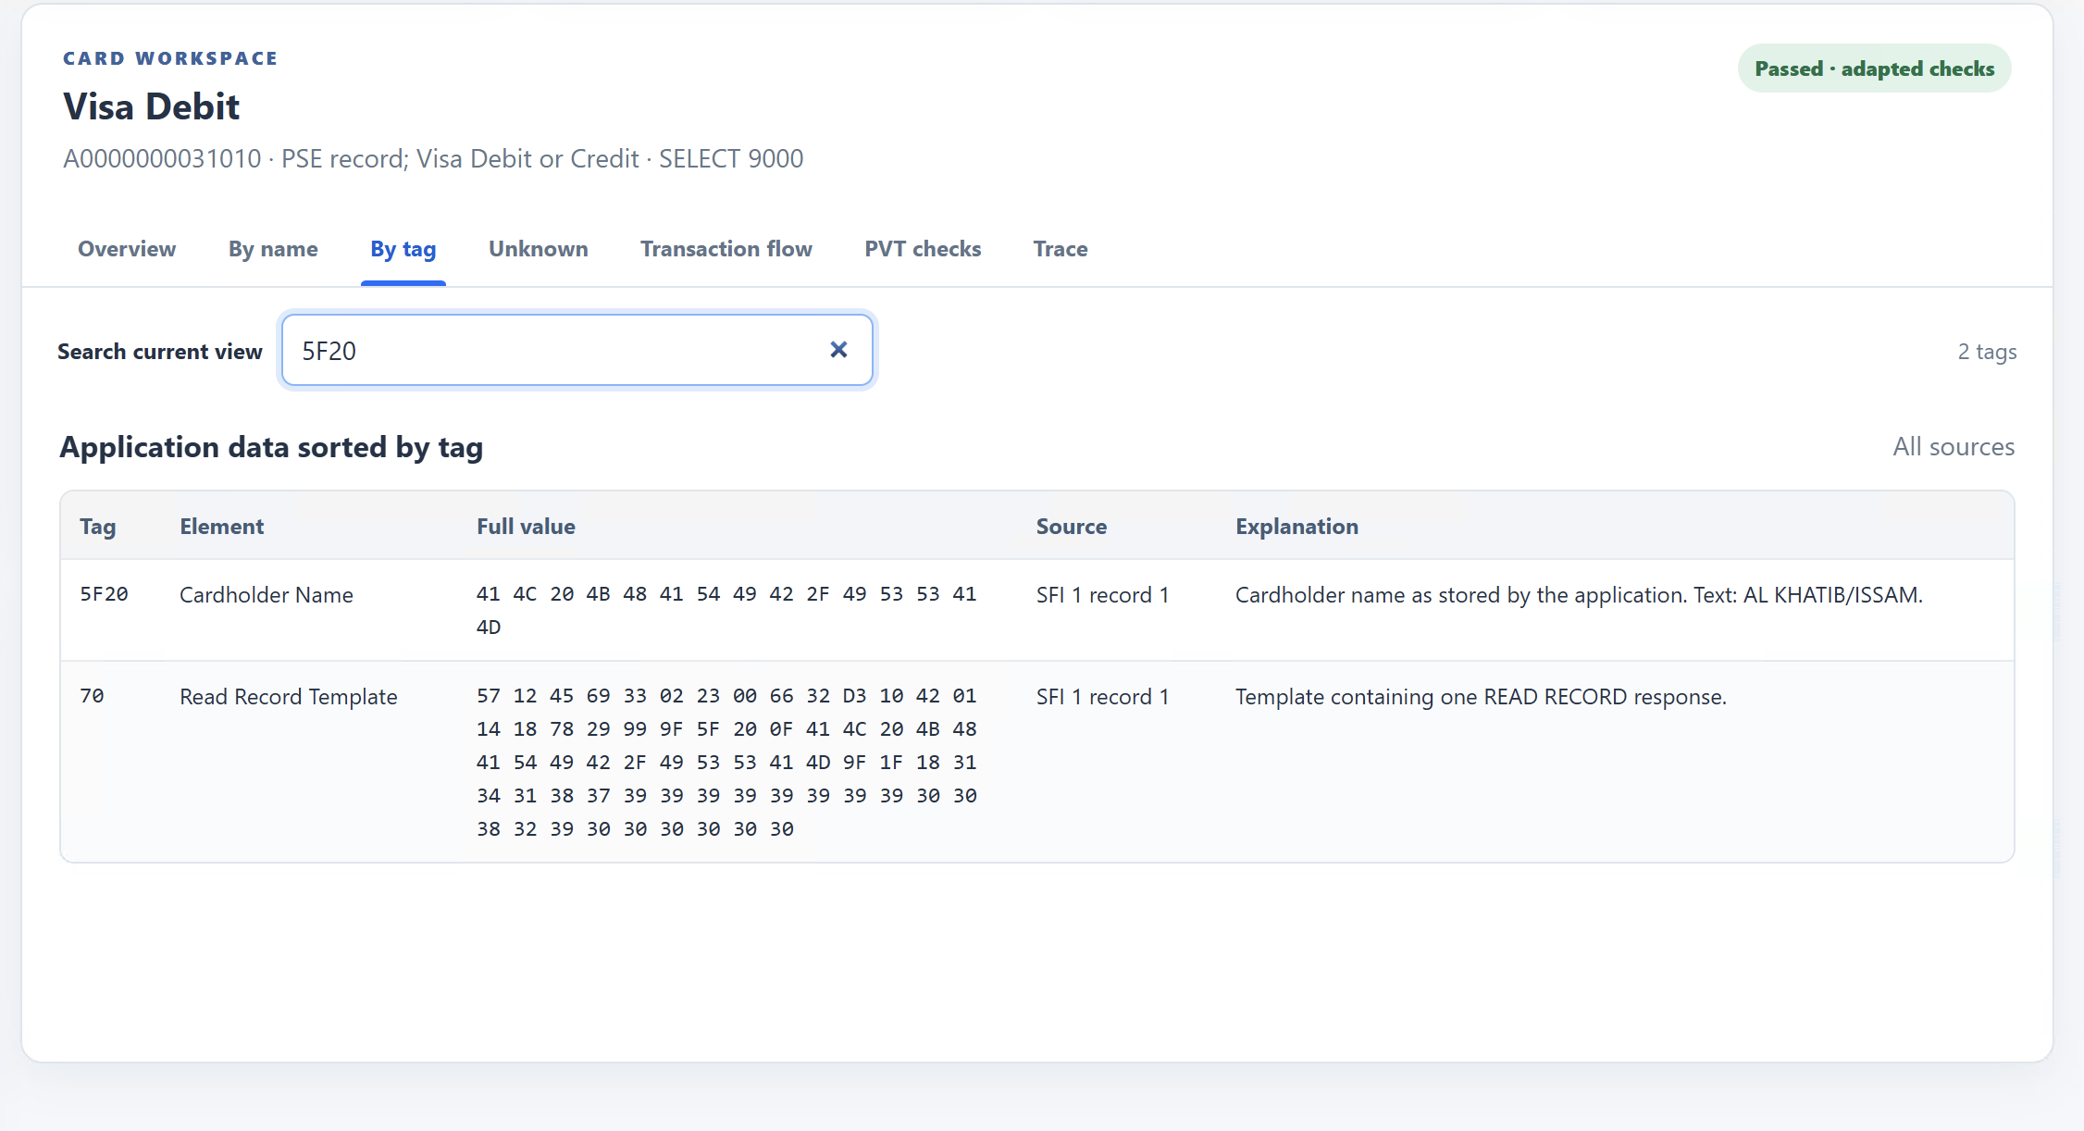Open the Overview tab
Screen dimensions: 2084x1131
point(127,249)
